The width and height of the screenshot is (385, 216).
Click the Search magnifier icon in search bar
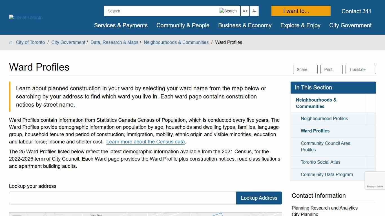click(228, 11)
